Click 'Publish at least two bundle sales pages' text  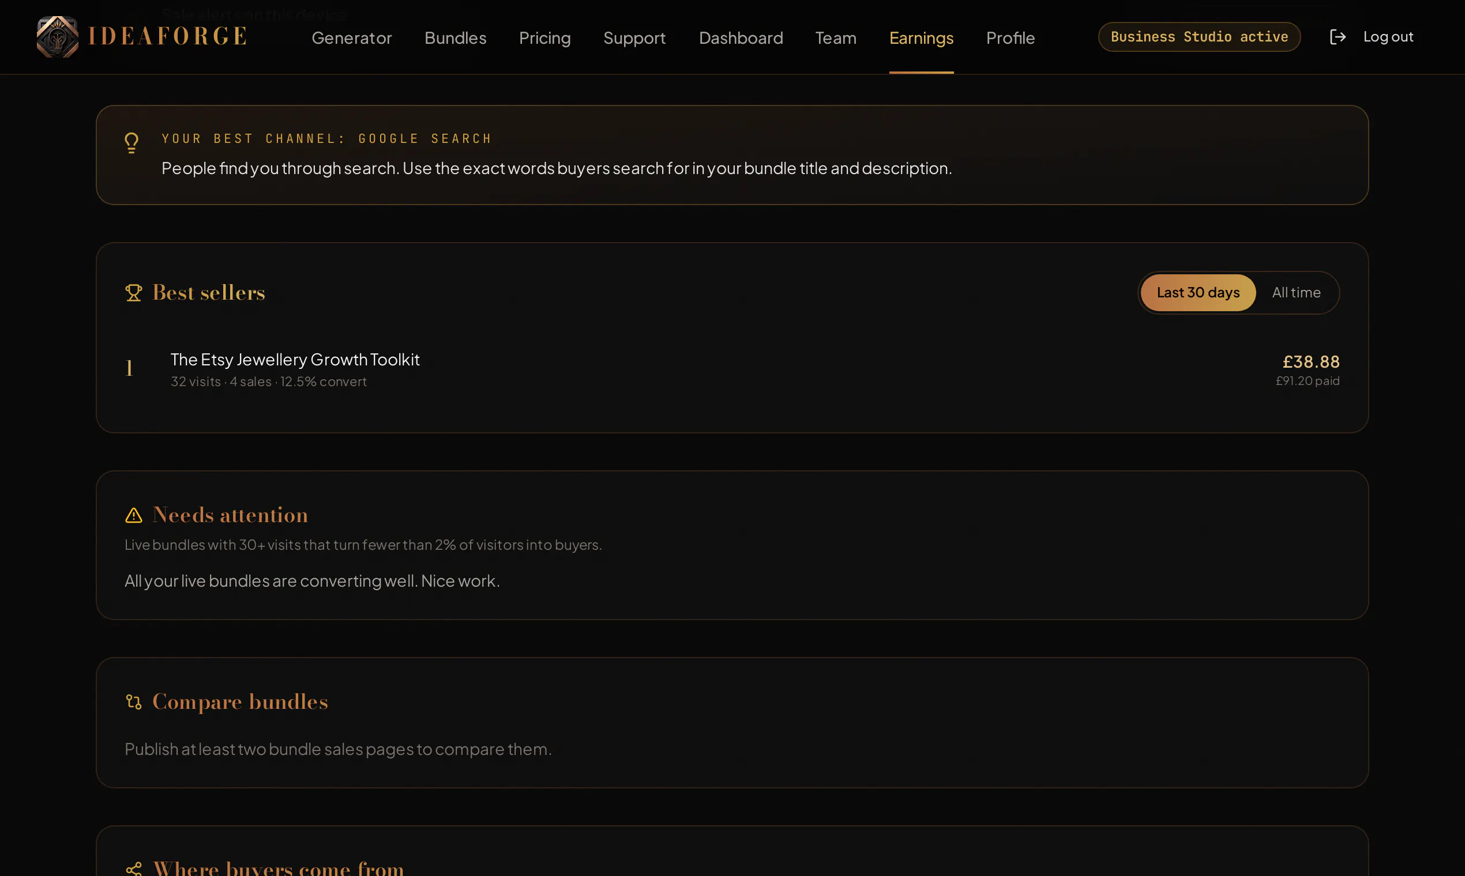point(338,749)
